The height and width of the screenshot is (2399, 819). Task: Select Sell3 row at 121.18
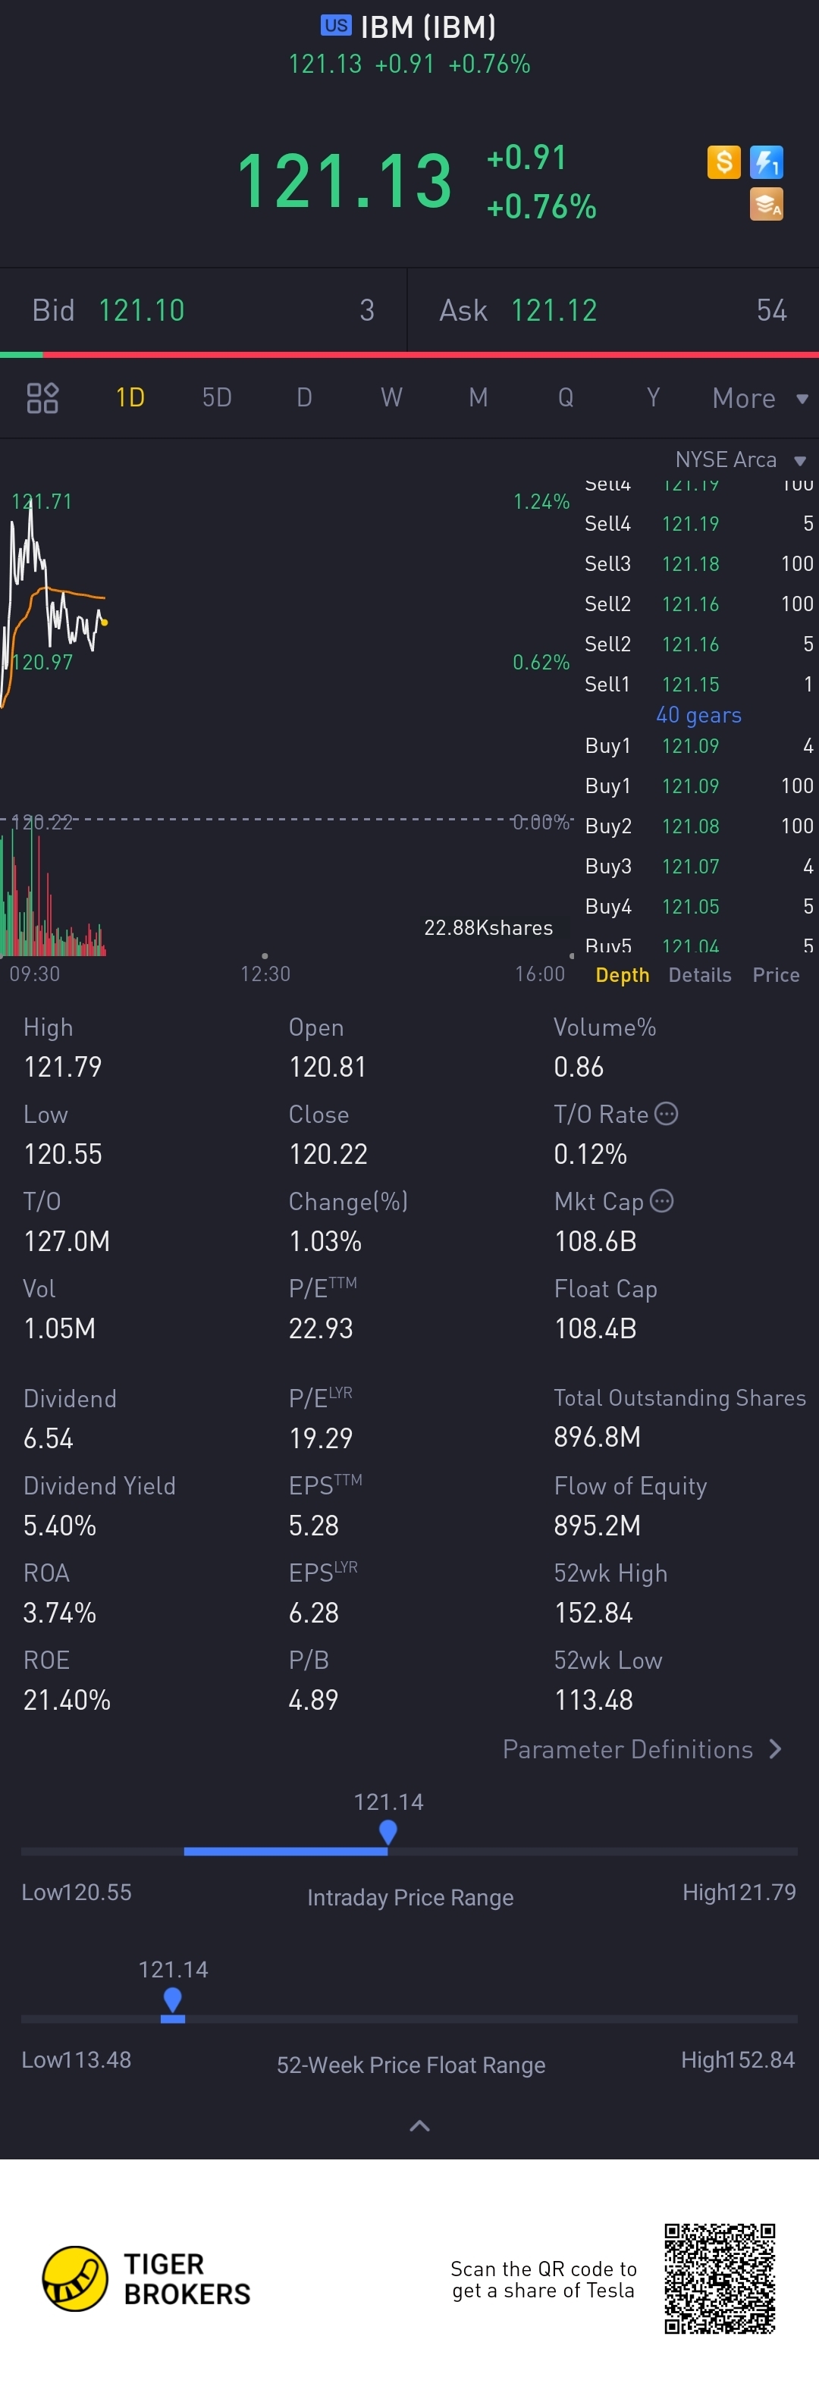[x=699, y=563]
